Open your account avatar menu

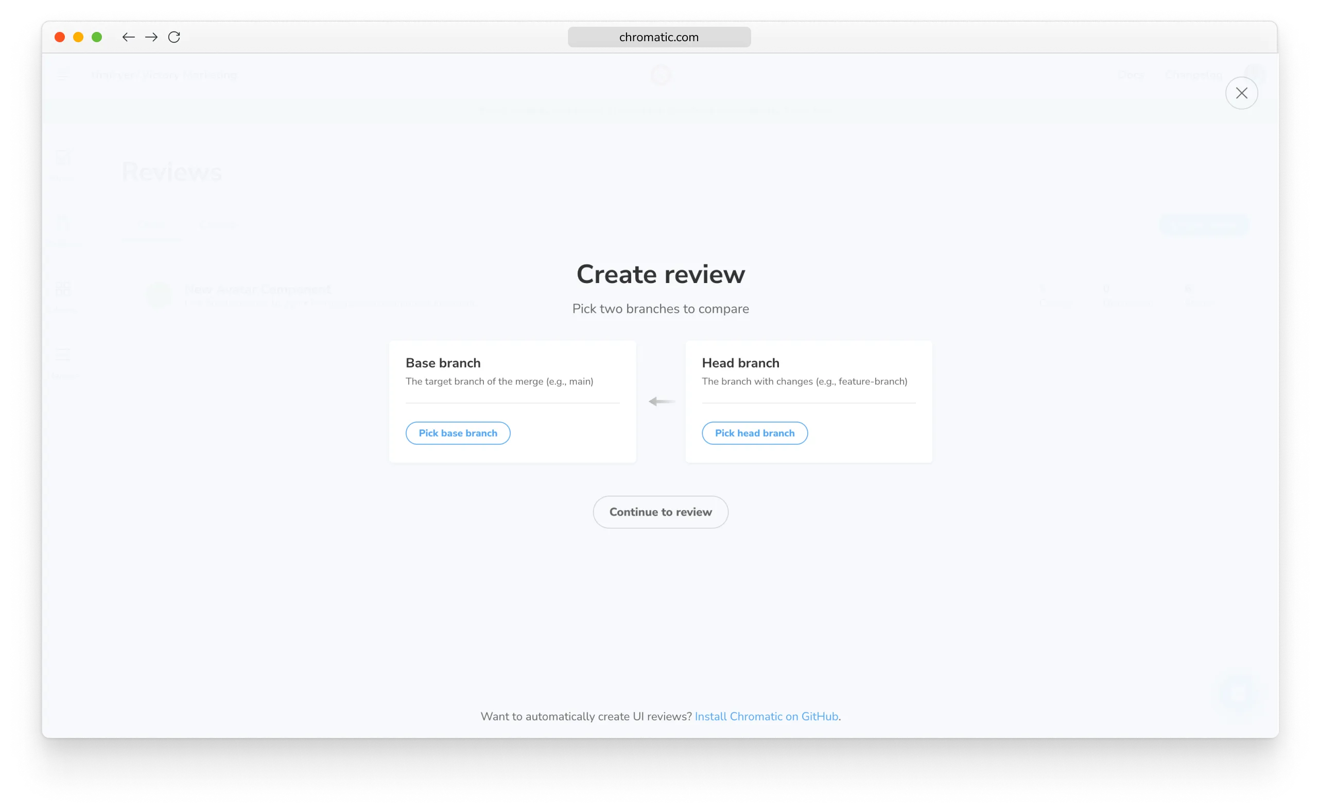[1255, 73]
